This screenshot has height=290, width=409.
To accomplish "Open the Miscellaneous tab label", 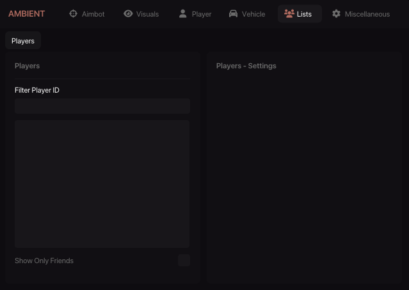I will 367,14.
